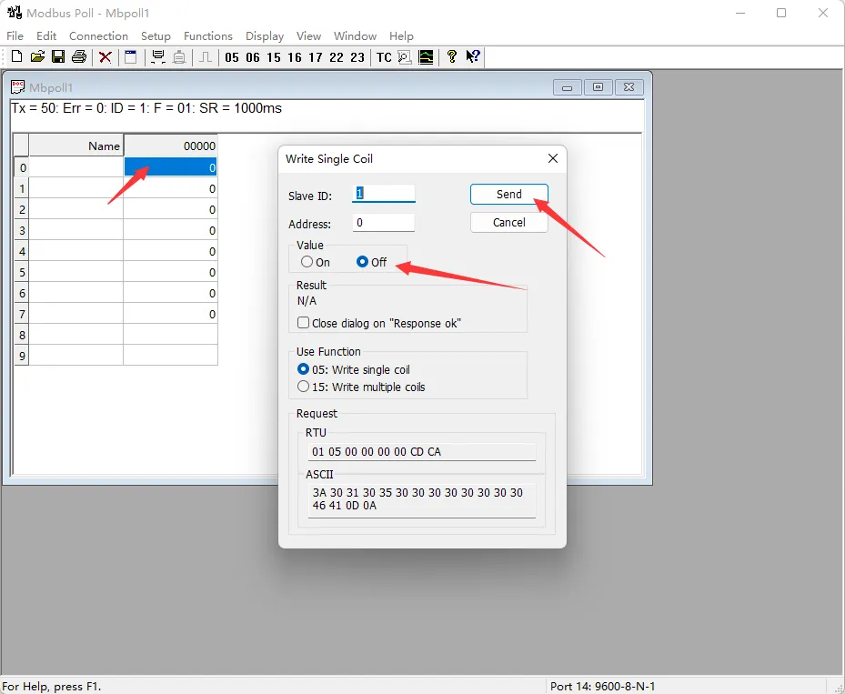Select the On value radio button
Screen dimensions: 845x694
307,262
